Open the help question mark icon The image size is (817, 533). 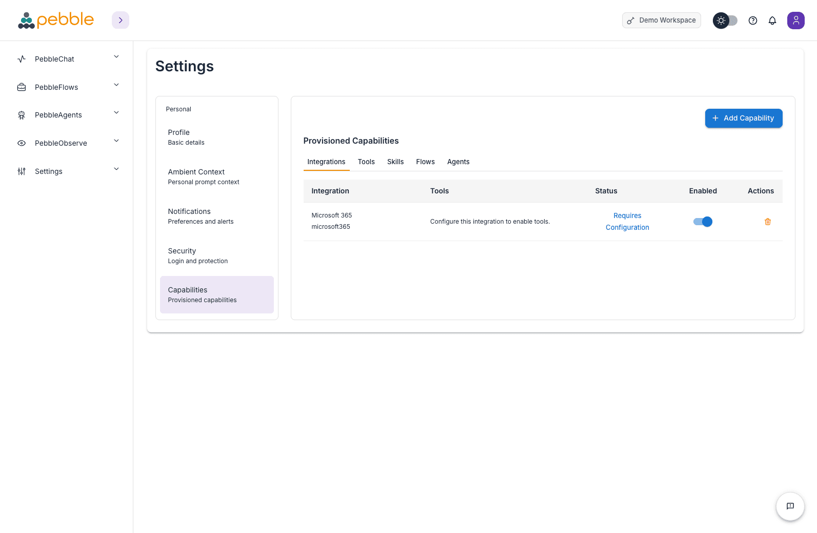(752, 21)
